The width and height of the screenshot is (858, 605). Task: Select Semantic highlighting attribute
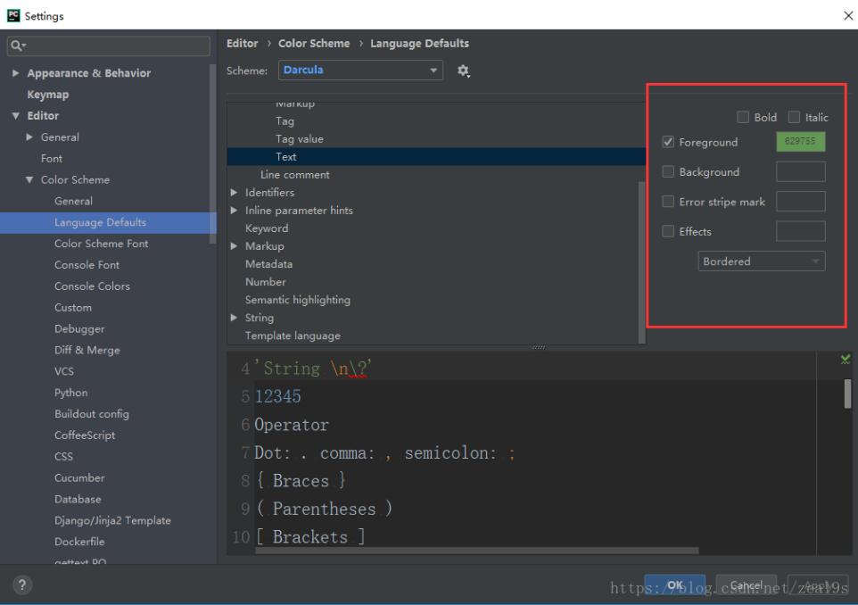pos(298,300)
